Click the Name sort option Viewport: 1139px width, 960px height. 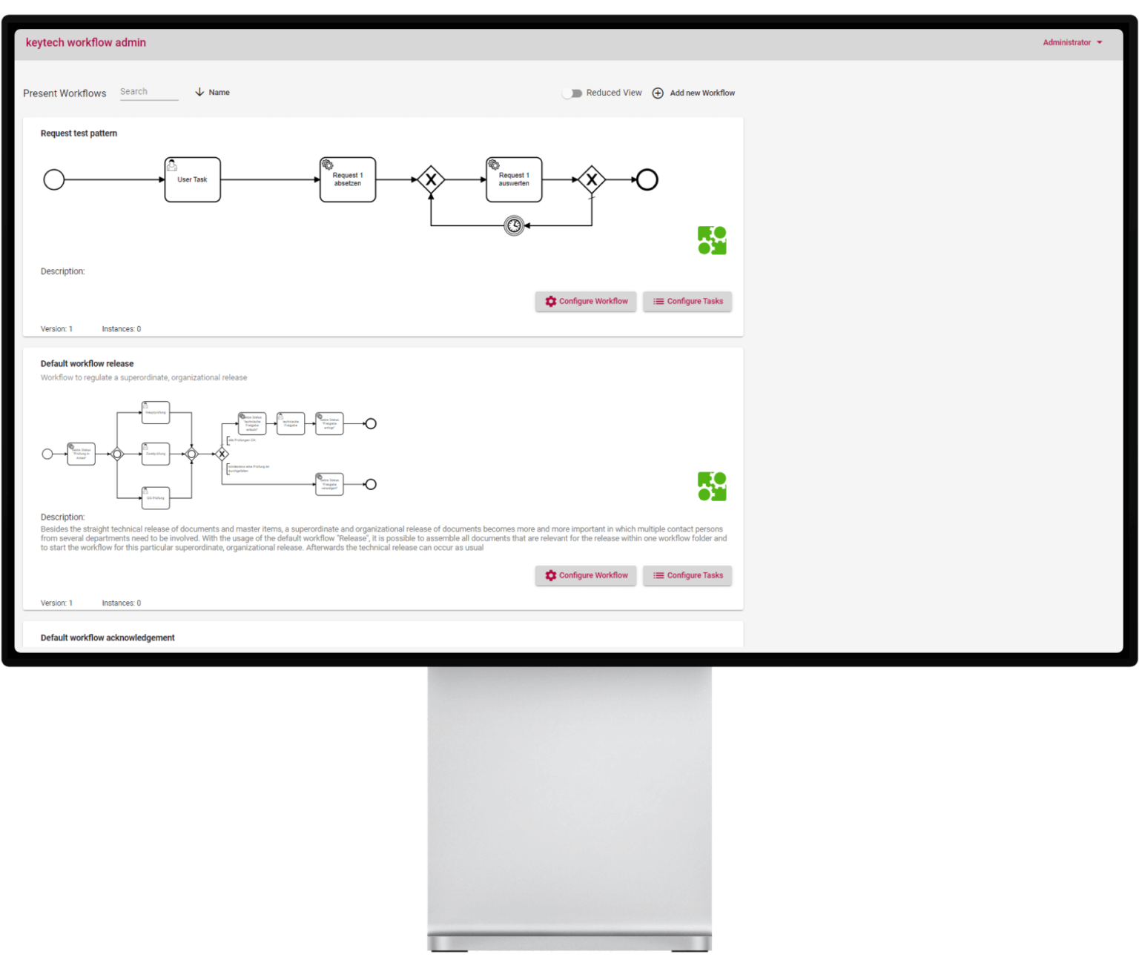[x=219, y=93]
